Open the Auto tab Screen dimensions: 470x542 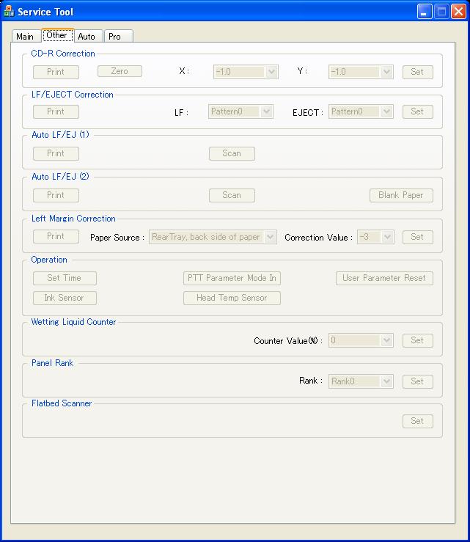point(87,37)
